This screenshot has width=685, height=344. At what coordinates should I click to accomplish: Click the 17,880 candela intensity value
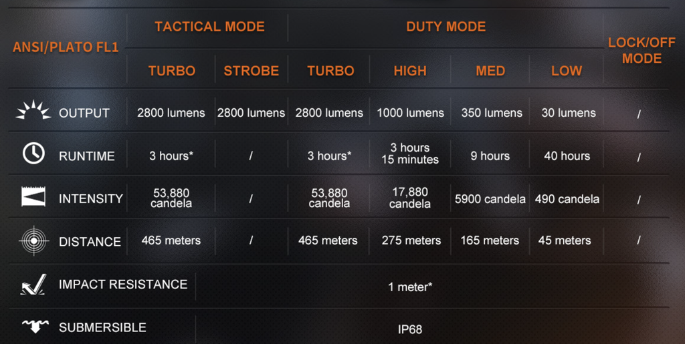(x=410, y=198)
